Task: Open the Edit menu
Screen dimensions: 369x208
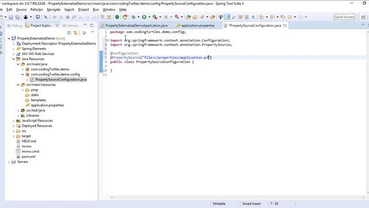Action: [9, 10]
